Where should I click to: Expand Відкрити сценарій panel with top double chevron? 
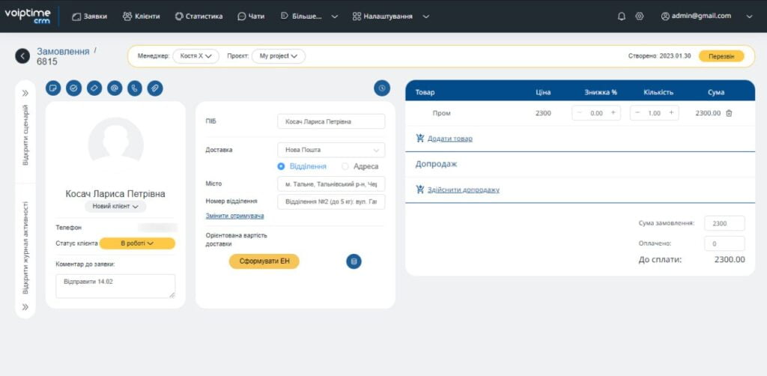(x=25, y=94)
